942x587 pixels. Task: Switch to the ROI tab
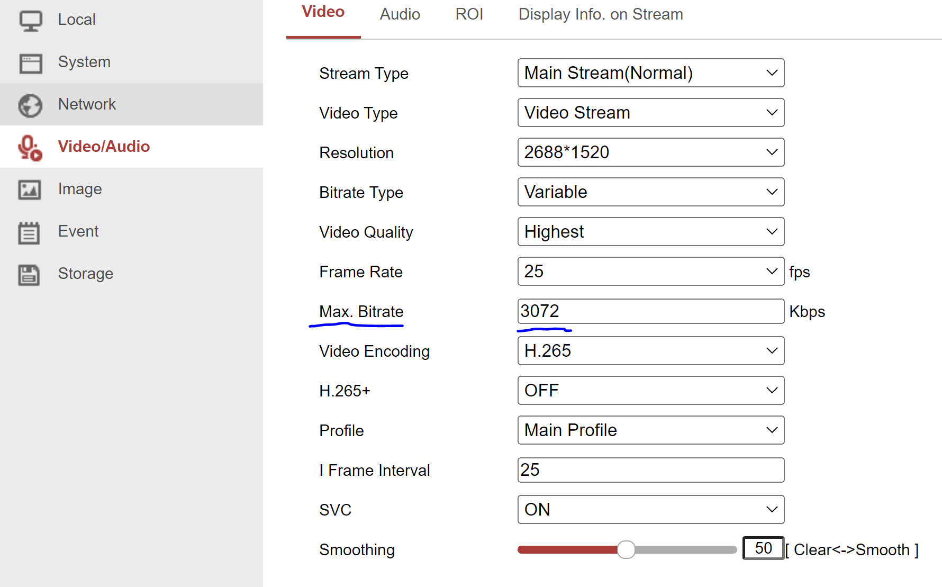[x=469, y=14]
